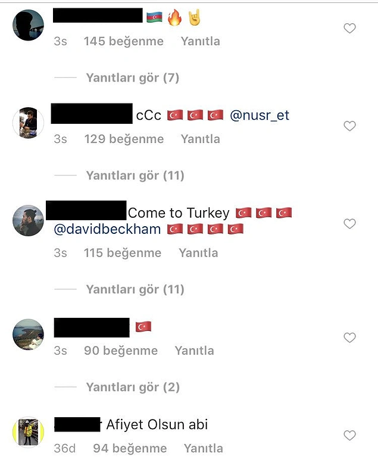Open the yellow-ringed profile picture
The image size is (378, 466).
(28, 432)
